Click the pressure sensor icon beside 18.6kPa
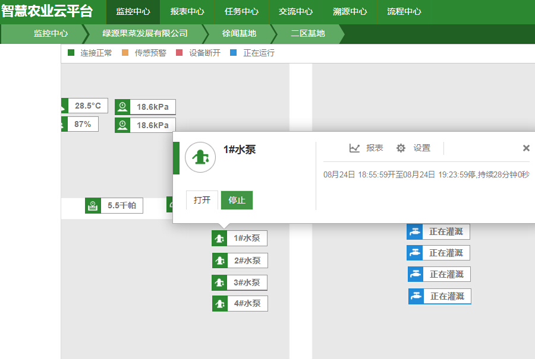Viewport: 535px width, 359px height. click(x=122, y=107)
